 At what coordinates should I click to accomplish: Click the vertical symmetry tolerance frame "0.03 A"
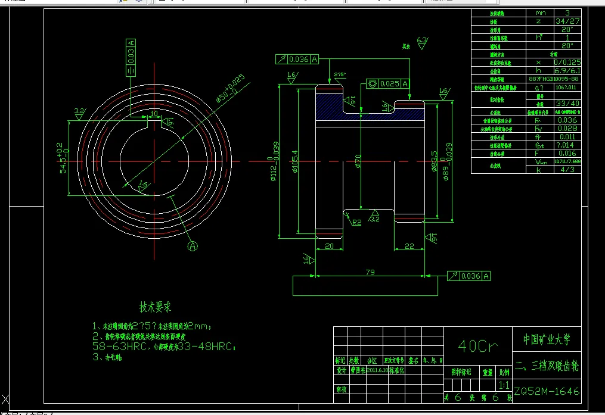point(131,57)
